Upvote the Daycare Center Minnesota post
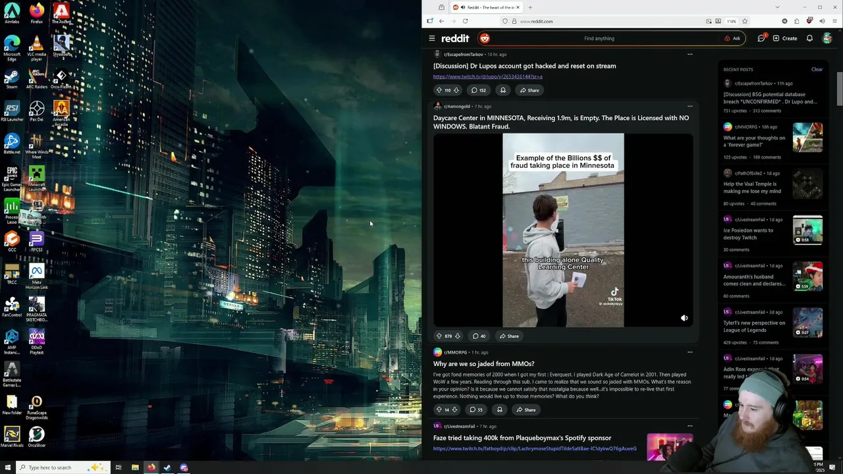 pos(439,336)
